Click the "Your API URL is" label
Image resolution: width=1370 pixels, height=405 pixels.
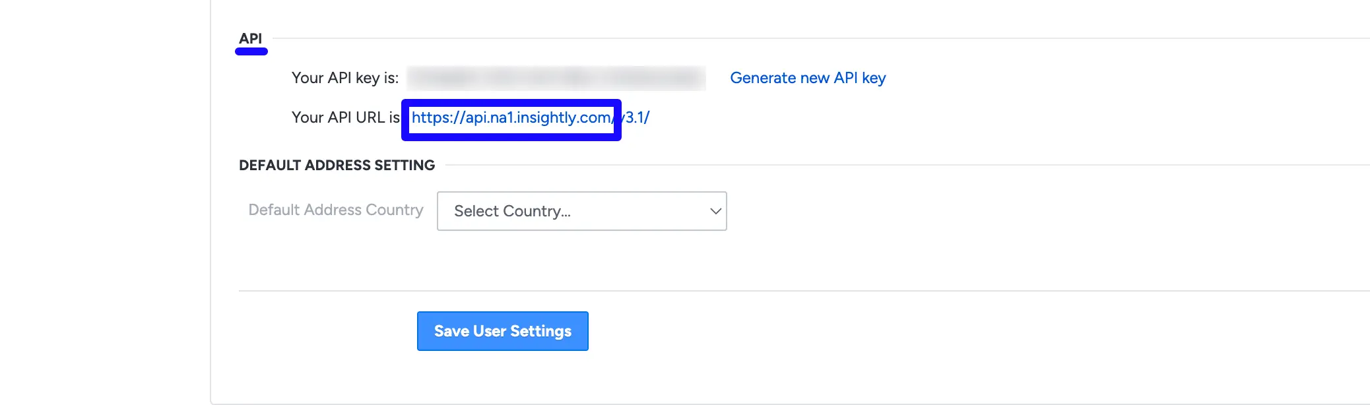[346, 117]
